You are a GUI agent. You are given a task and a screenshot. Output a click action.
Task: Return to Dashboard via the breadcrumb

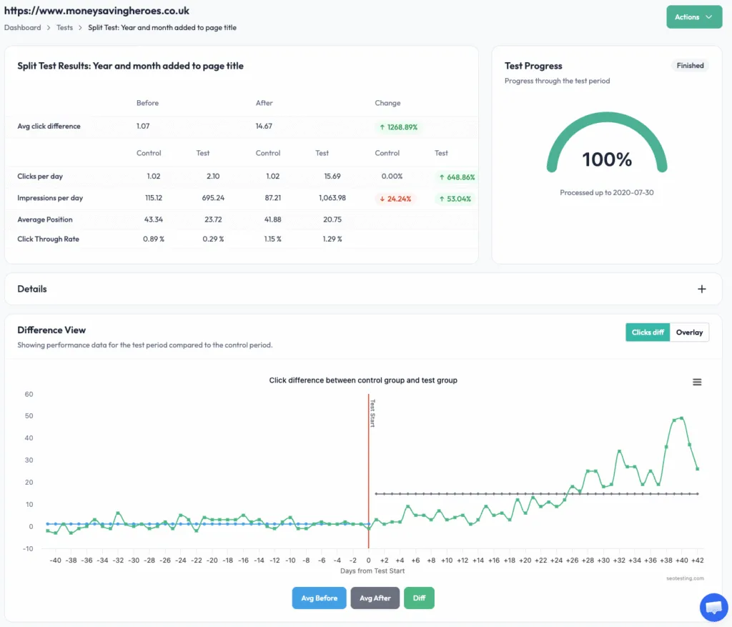point(22,27)
